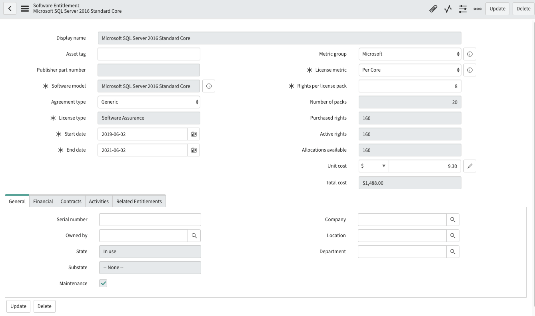Switch to the General tab
Screen dimensions: 535x316
click(17, 201)
